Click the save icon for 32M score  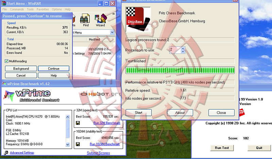click(78, 123)
